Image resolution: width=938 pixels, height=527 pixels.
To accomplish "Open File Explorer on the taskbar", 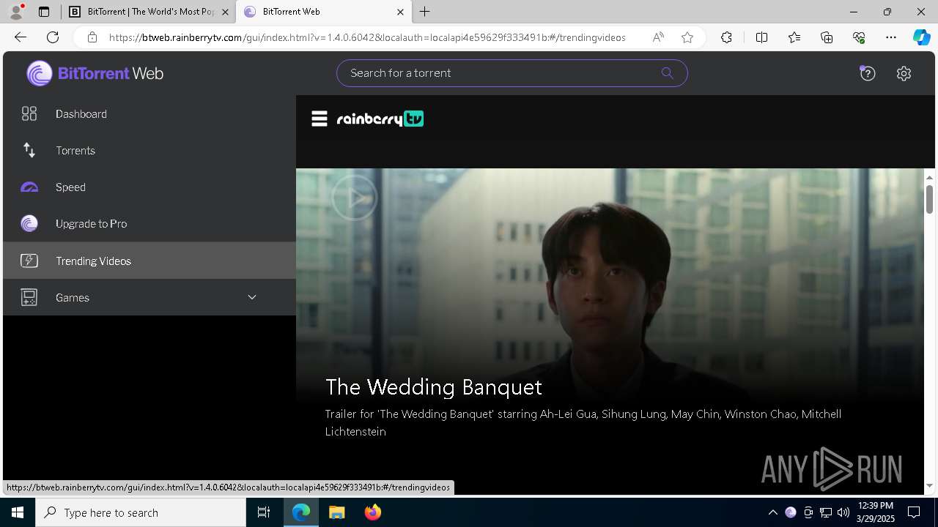I will pos(336,512).
